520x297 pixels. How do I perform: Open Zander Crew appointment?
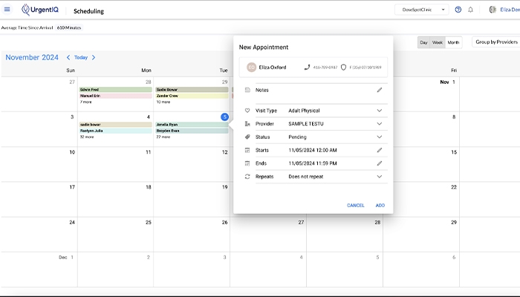(x=192, y=96)
